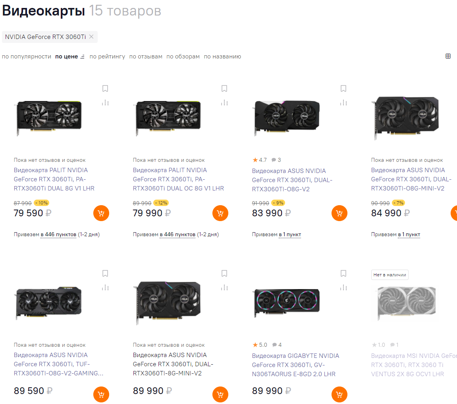
Task: Open the ASUS DUAL-RTX3060TI-8G-MINI-V2 product link
Action: 173,364
